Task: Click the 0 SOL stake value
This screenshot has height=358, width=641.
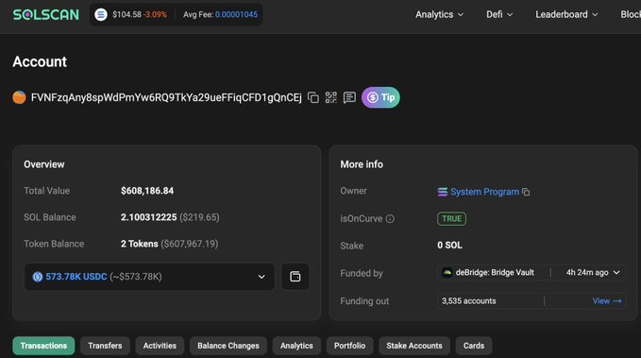Action: 449,246
